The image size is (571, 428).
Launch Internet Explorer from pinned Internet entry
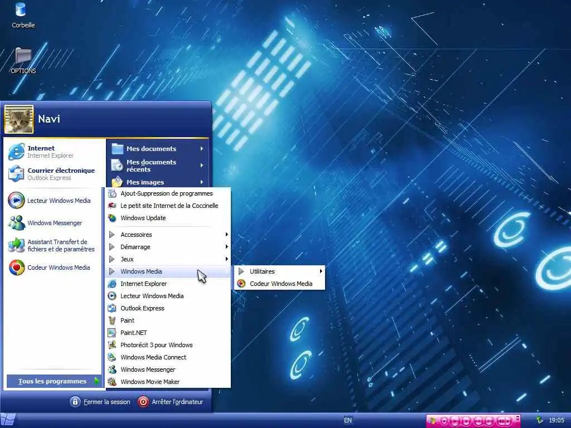pos(53,152)
